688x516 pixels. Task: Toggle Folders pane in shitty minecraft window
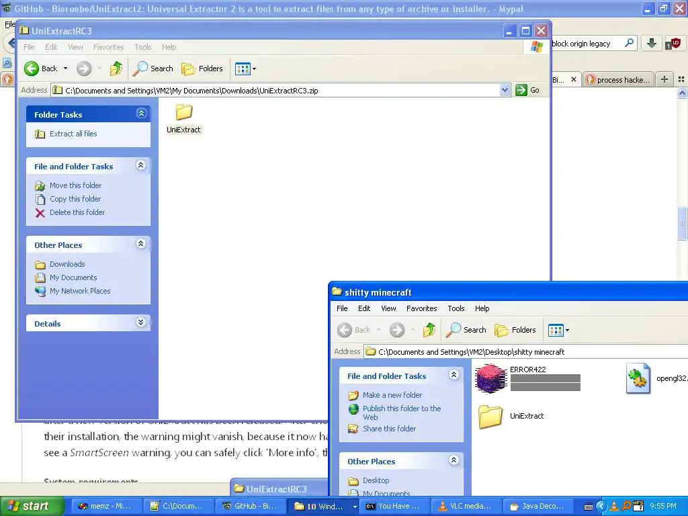point(515,330)
